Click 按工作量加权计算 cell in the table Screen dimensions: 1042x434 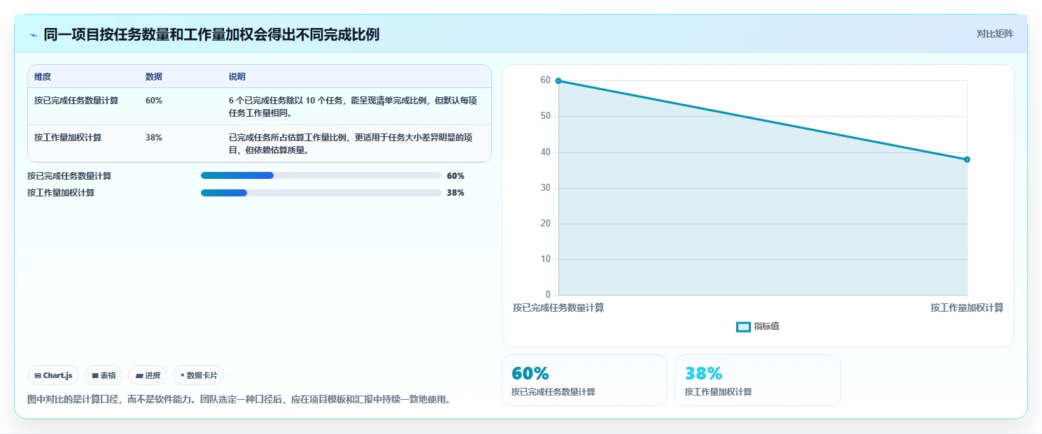pyautogui.click(x=68, y=138)
